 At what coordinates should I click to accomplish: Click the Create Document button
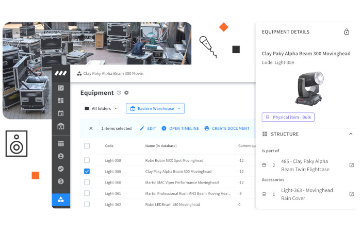point(227,128)
